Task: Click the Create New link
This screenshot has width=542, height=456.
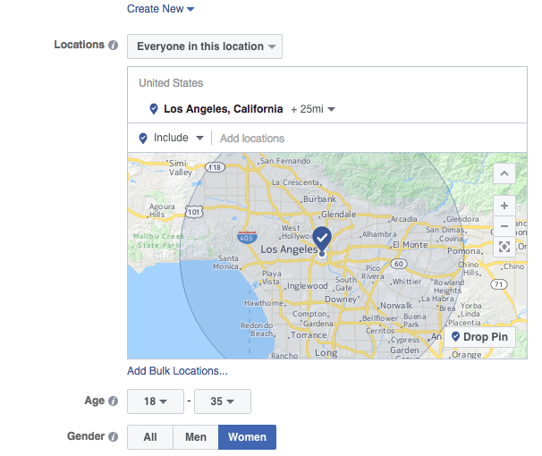Action: tap(161, 9)
